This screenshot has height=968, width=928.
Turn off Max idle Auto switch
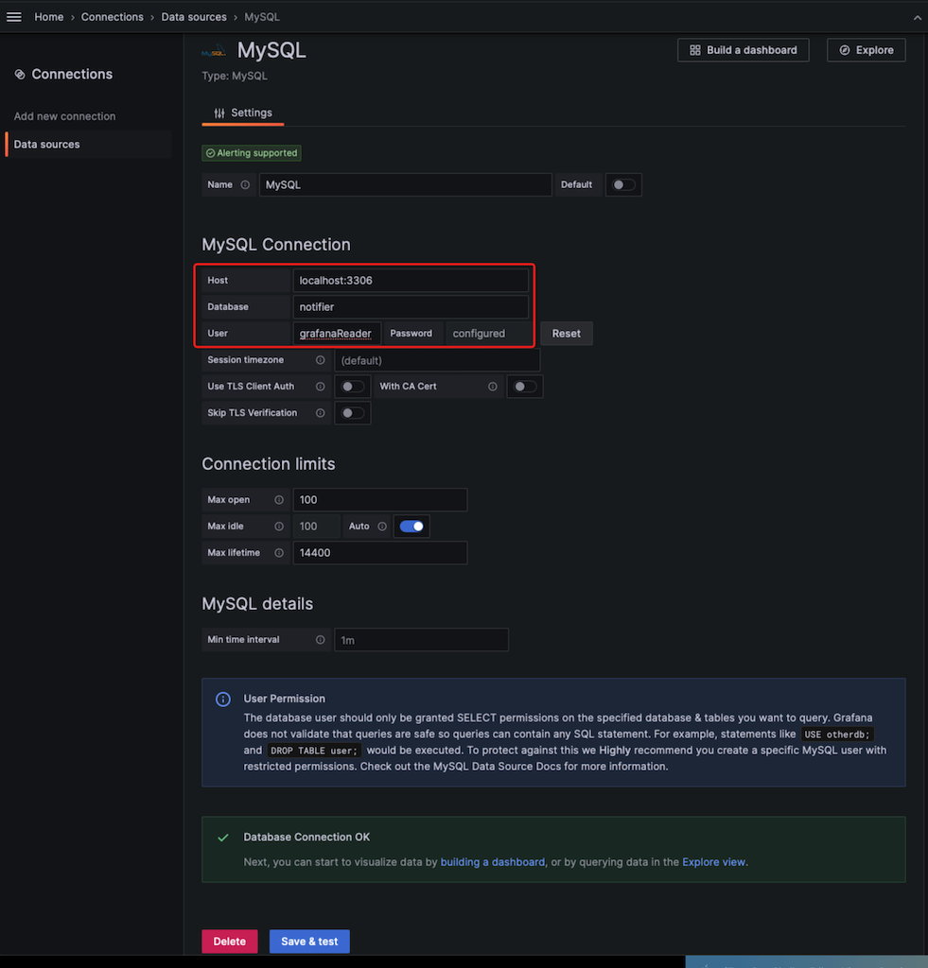[x=411, y=527]
